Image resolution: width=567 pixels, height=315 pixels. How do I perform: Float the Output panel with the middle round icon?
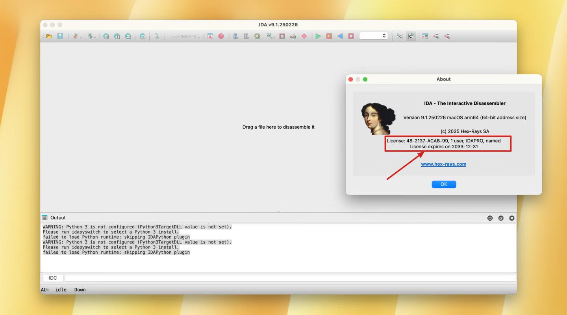[x=501, y=218]
